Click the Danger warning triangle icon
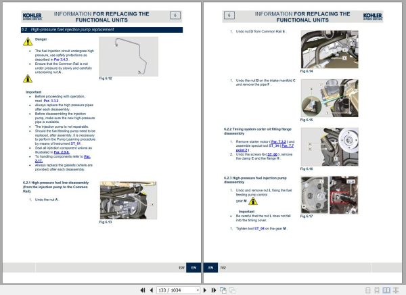406x295 pixels. (x=28, y=42)
